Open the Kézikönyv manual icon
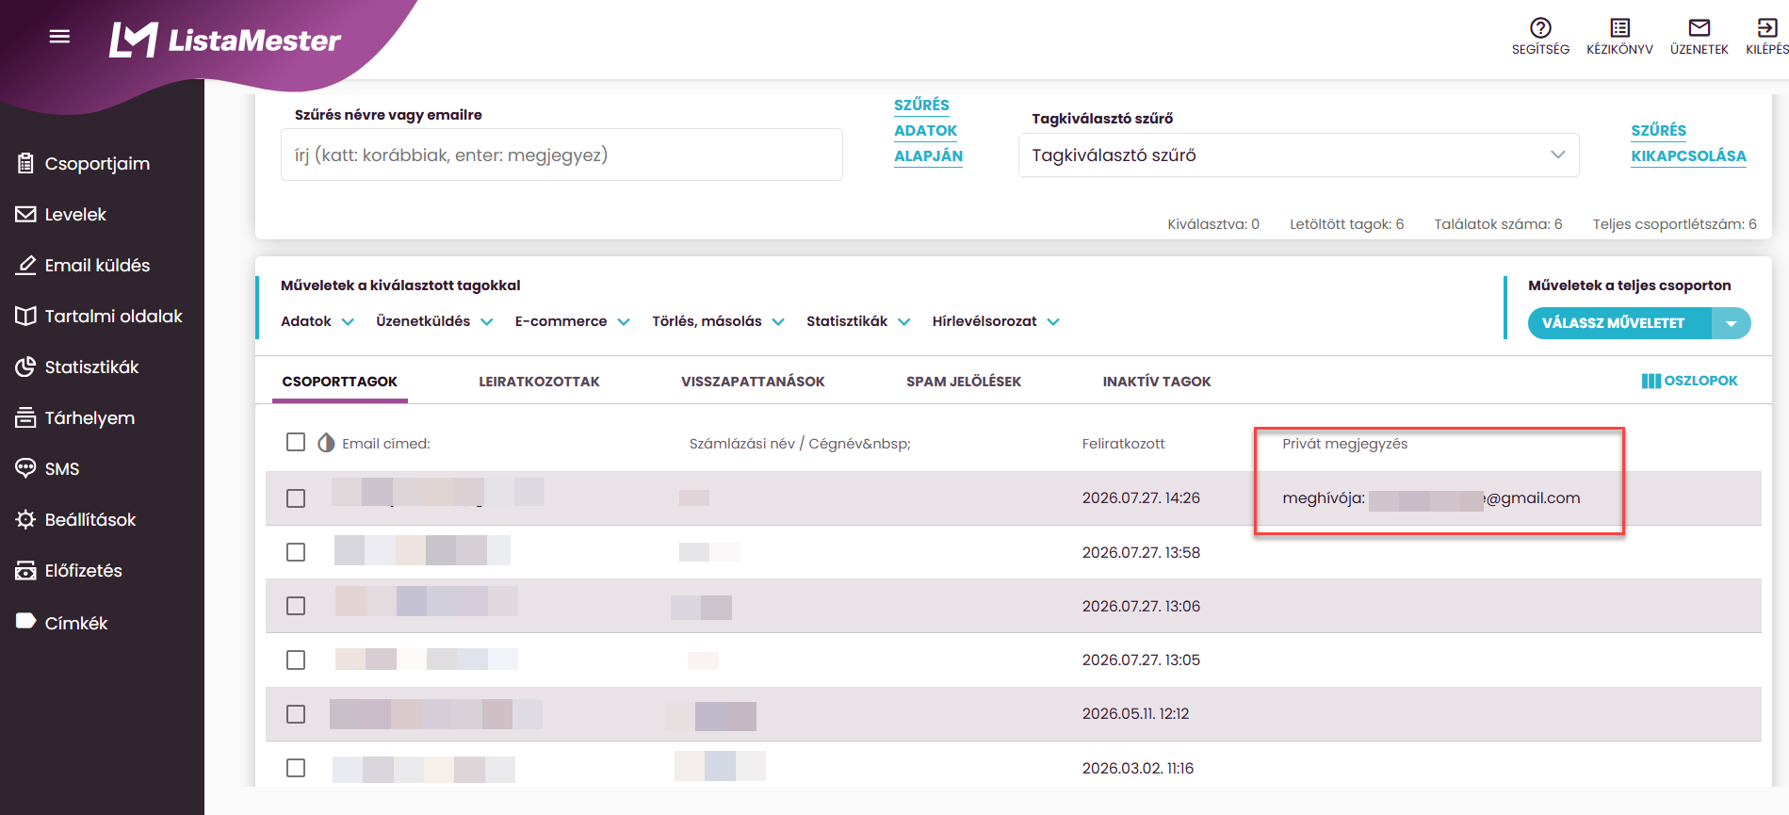This screenshot has height=815, width=1789. 1619,27
